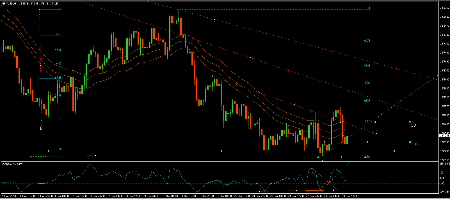
Task: Select the end handle of the IN line
Action: pos(410,142)
